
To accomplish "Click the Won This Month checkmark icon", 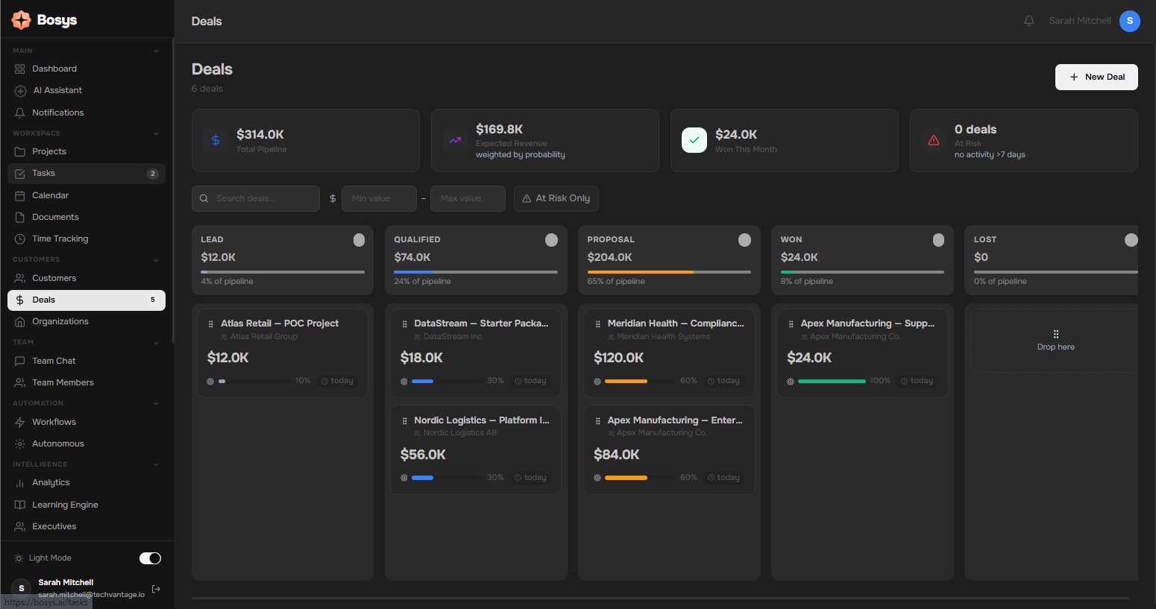I will (694, 140).
